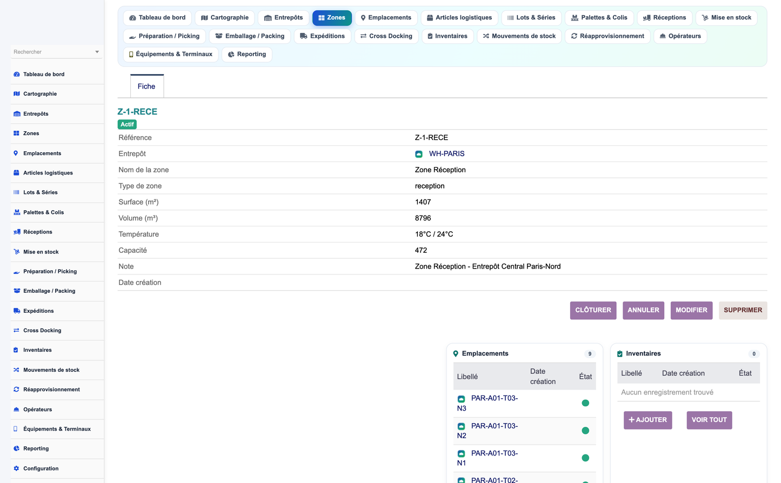Viewport: 781px width, 483px height.
Task: Open location link PAR-A01-T03-N1
Action: point(488,458)
